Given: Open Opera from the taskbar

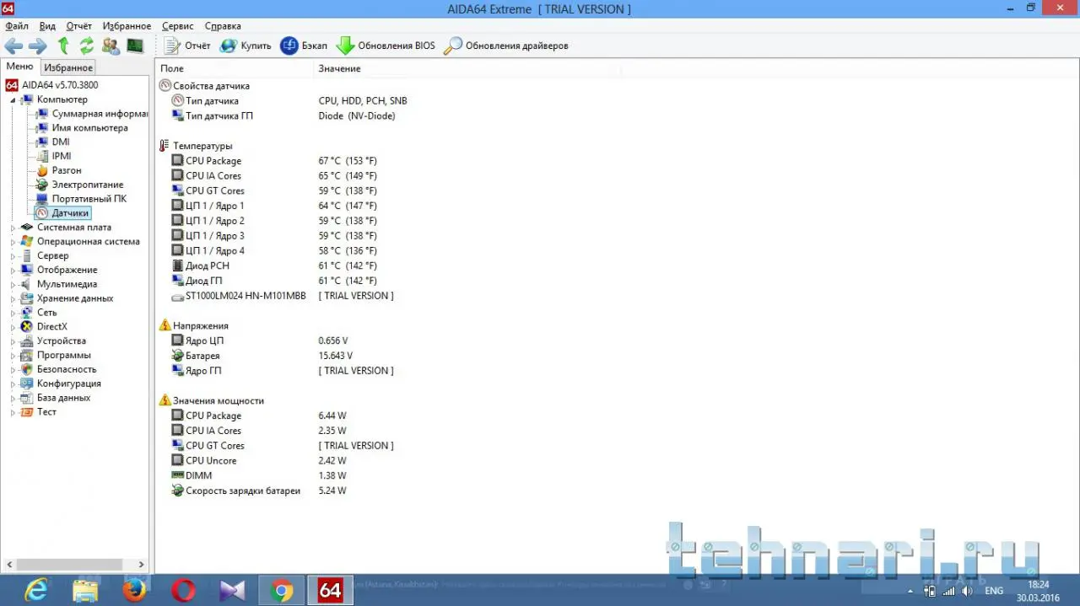Looking at the screenshot, I should pos(183,591).
